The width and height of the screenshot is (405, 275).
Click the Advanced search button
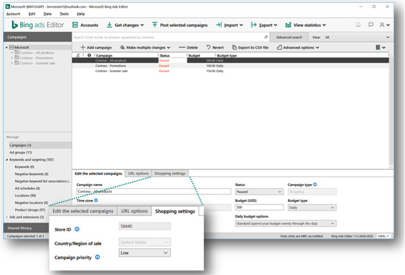tap(289, 37)
